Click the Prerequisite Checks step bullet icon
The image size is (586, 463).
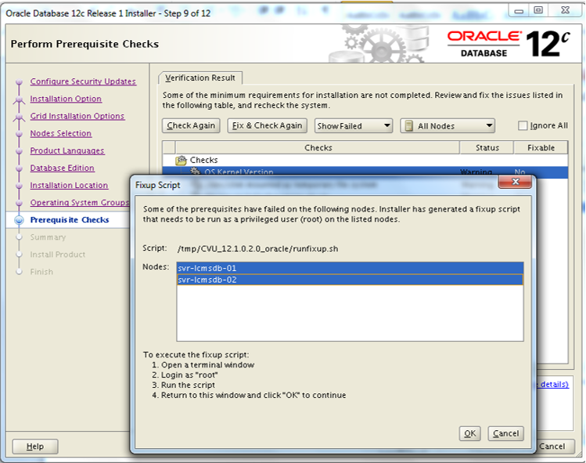[x=19, y=220]
